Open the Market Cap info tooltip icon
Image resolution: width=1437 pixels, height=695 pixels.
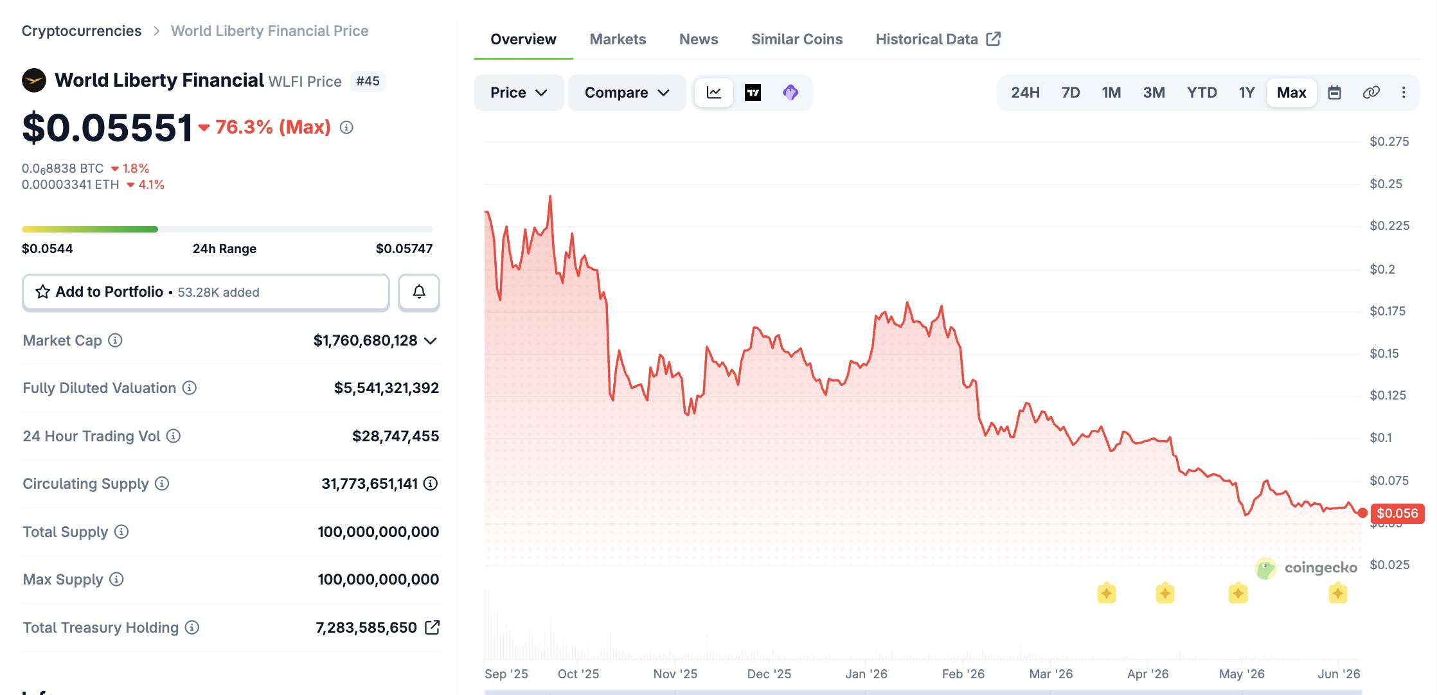(115, 340)
